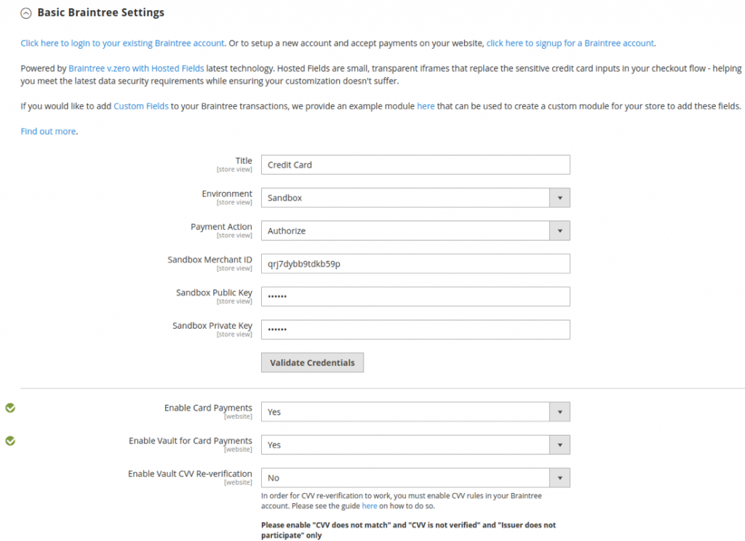Click the Title field showing Credit Card
Image resolution: width=745 pixels, height=541 pixels.
(415, 164)
